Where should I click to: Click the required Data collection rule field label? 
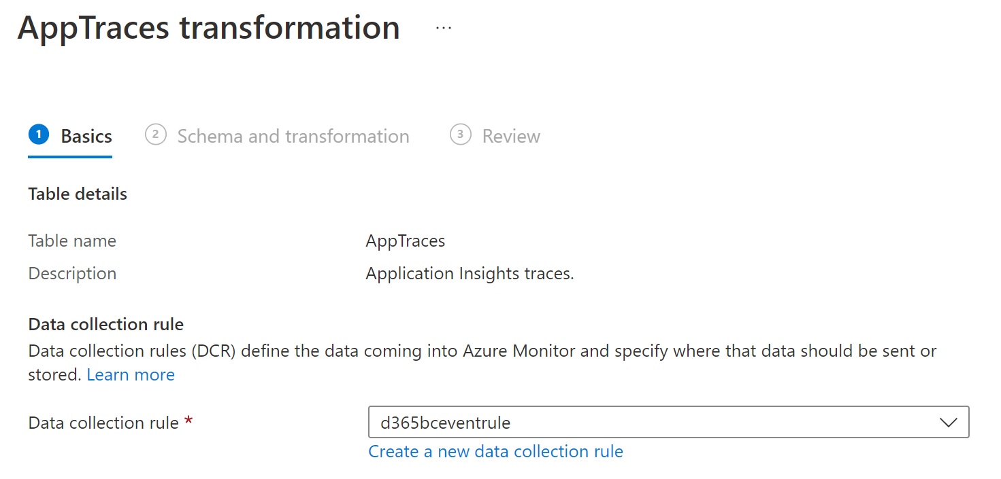coord(103,423)
